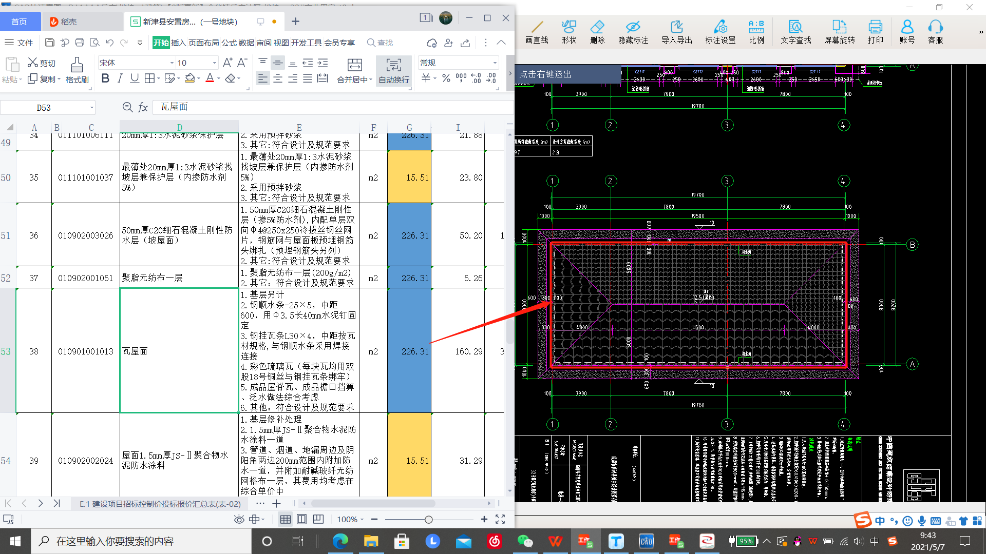Viewport: 986px width, 554px height.
Task: Click the fill color bucket swatch
Action: [189, 78]
